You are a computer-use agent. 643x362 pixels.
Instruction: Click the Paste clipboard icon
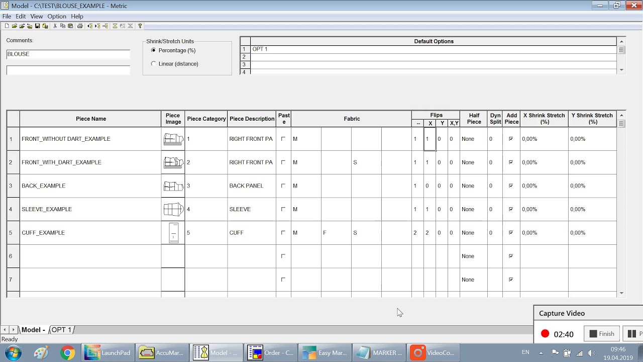[70, 26]
